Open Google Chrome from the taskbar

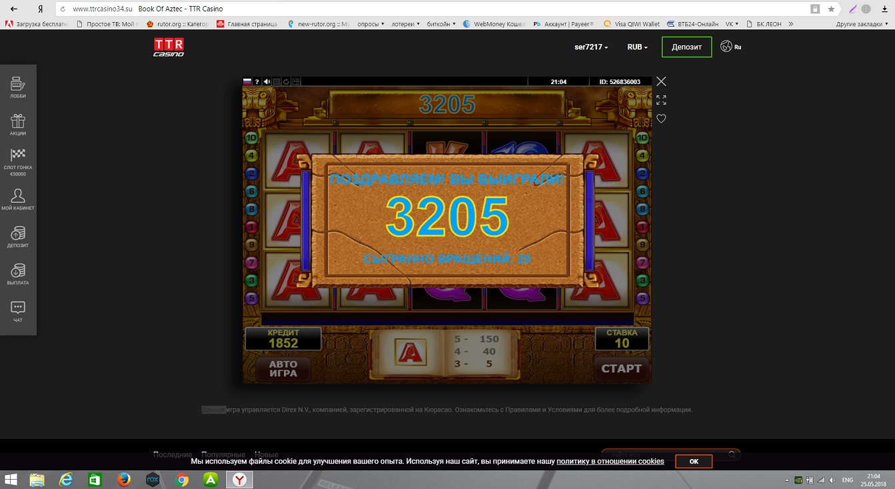point(181,480)
